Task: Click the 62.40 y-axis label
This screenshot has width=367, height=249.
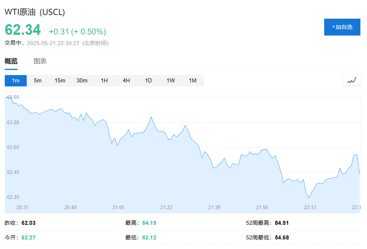Action: point(13,172)
